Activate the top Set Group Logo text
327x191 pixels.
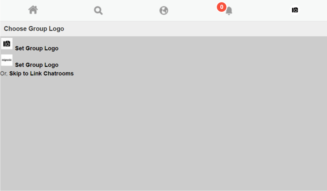pos(37,48)
